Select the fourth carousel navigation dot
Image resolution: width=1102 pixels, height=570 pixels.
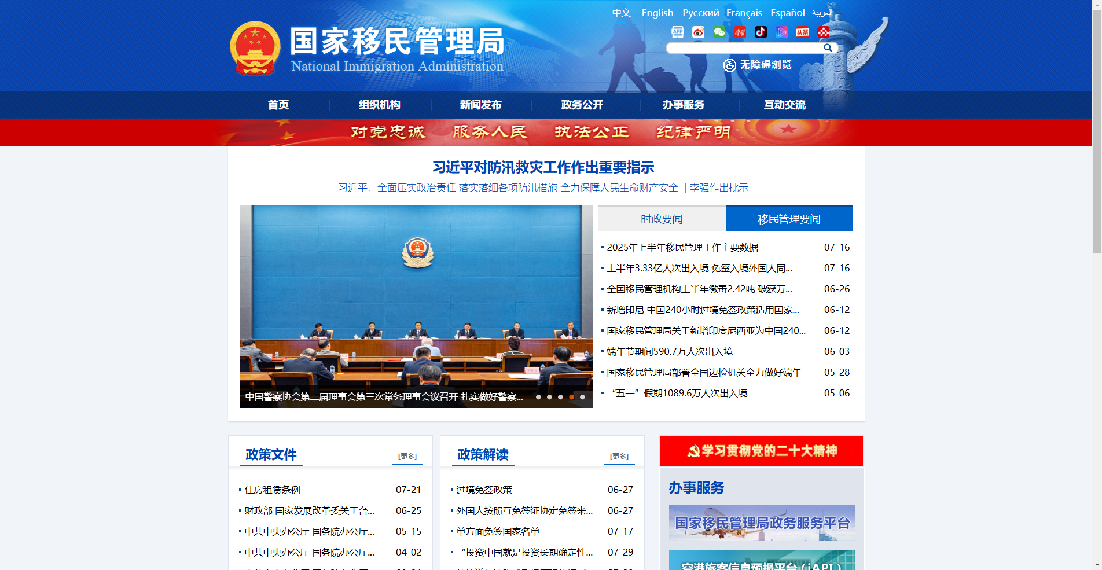tap(571, 398)
